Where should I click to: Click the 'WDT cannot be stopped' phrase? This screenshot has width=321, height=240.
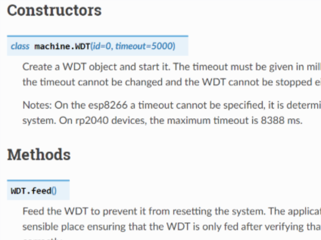pos(258,82)
